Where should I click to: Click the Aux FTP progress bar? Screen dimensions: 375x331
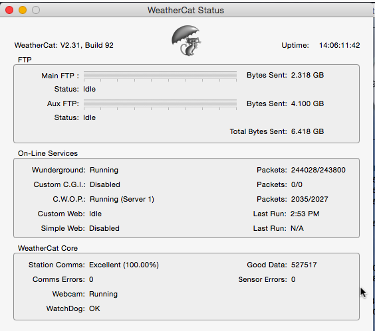coord(160,103)
